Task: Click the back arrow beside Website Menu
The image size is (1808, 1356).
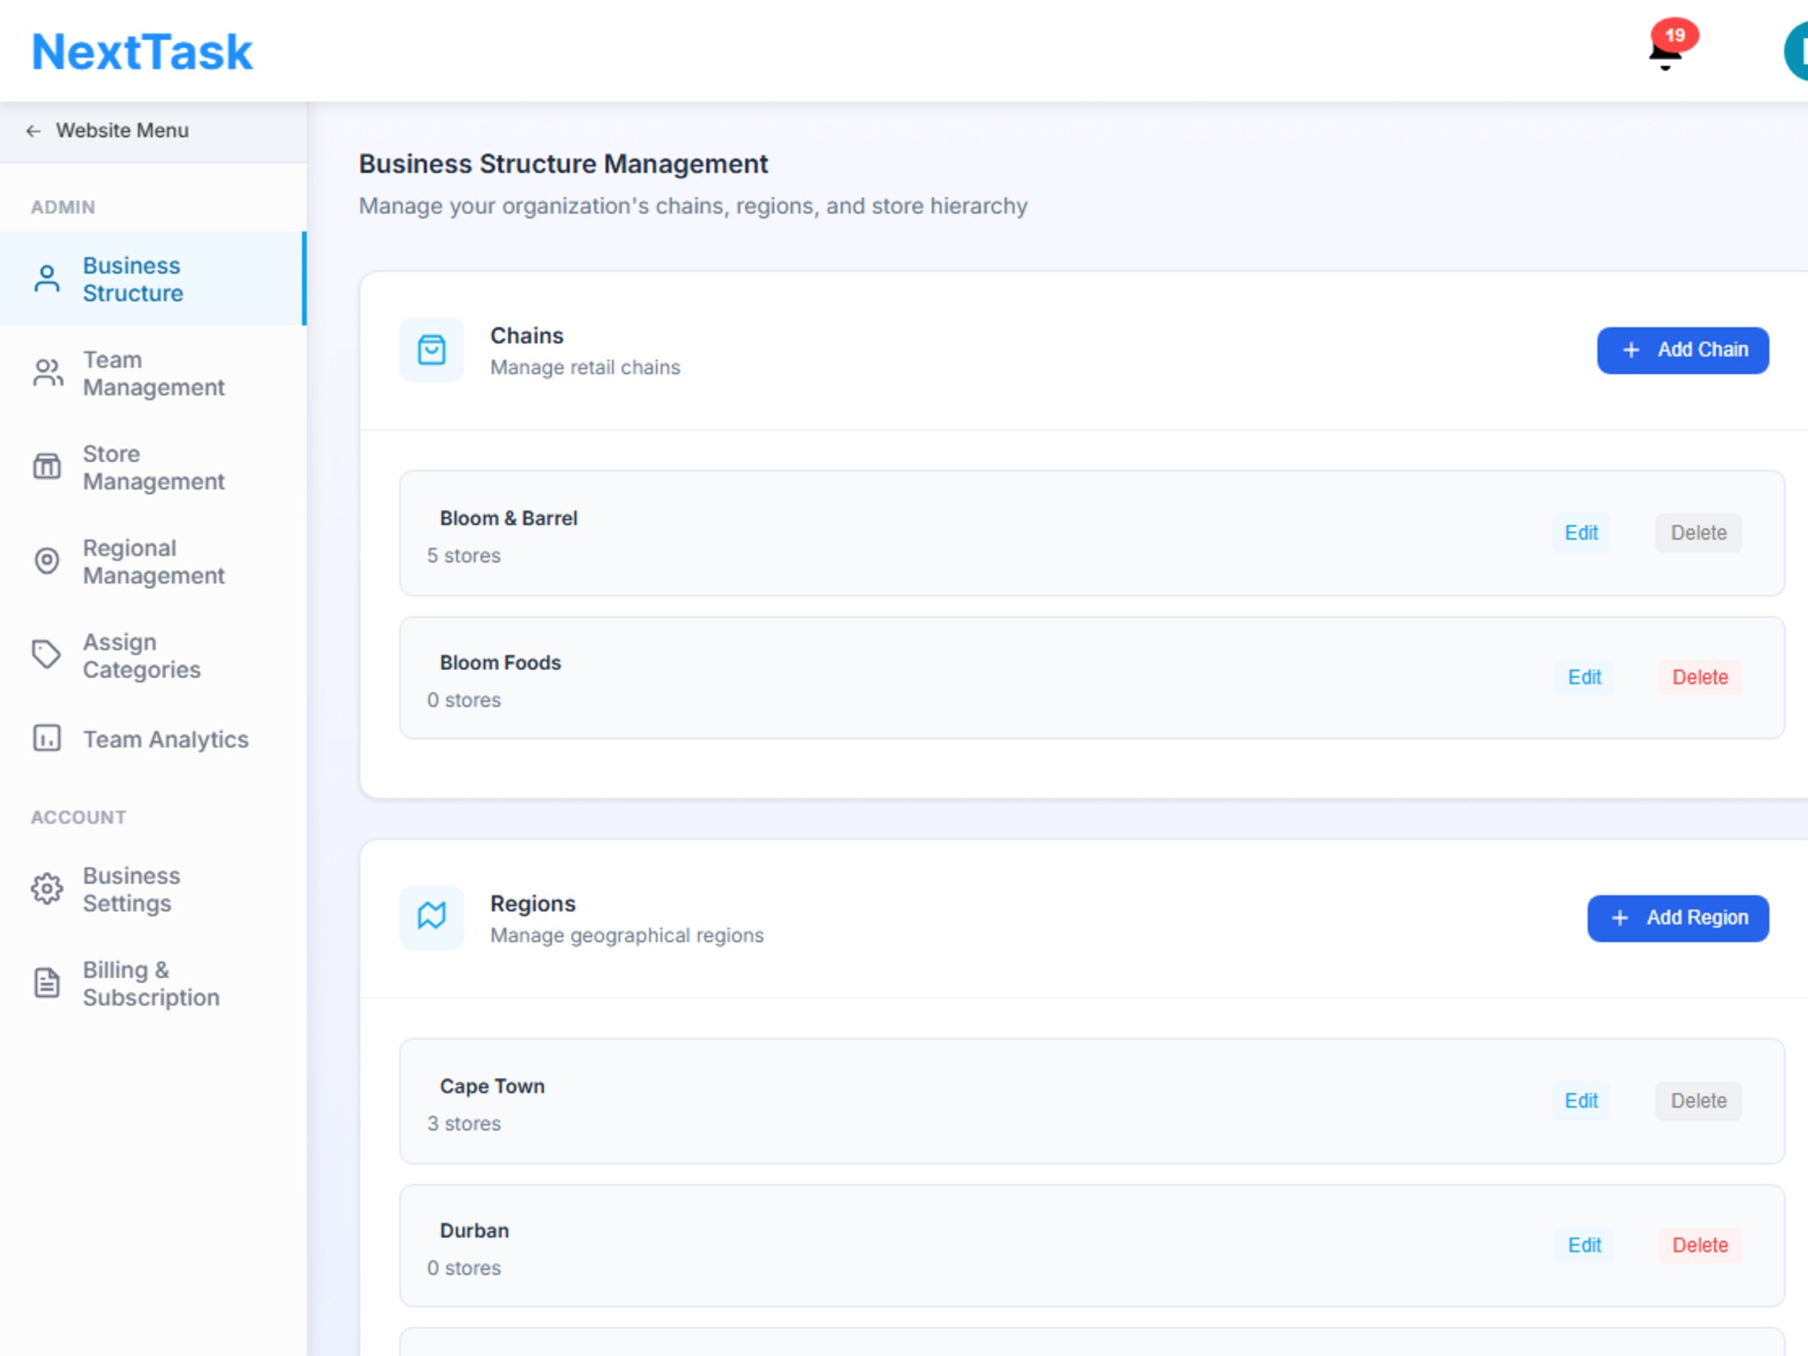Action: point(33,130)
